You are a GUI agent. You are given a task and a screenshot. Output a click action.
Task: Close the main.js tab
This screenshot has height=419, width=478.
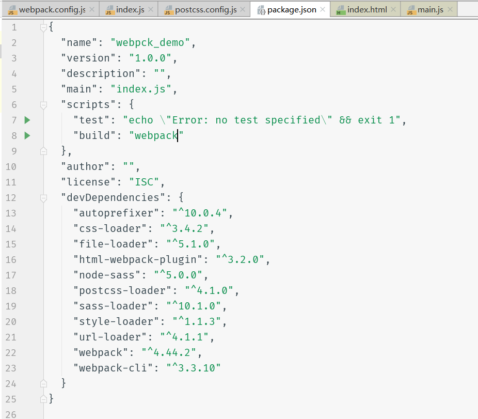pos(449,10)
